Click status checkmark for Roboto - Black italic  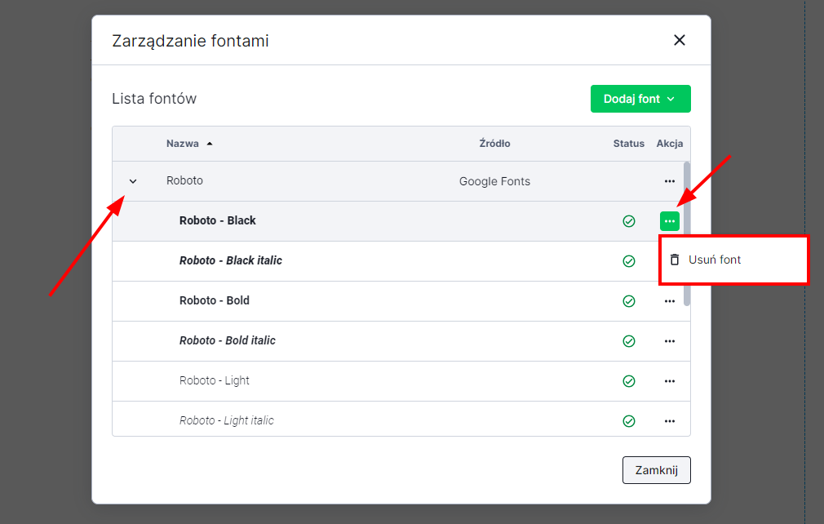tap(628, 261)
